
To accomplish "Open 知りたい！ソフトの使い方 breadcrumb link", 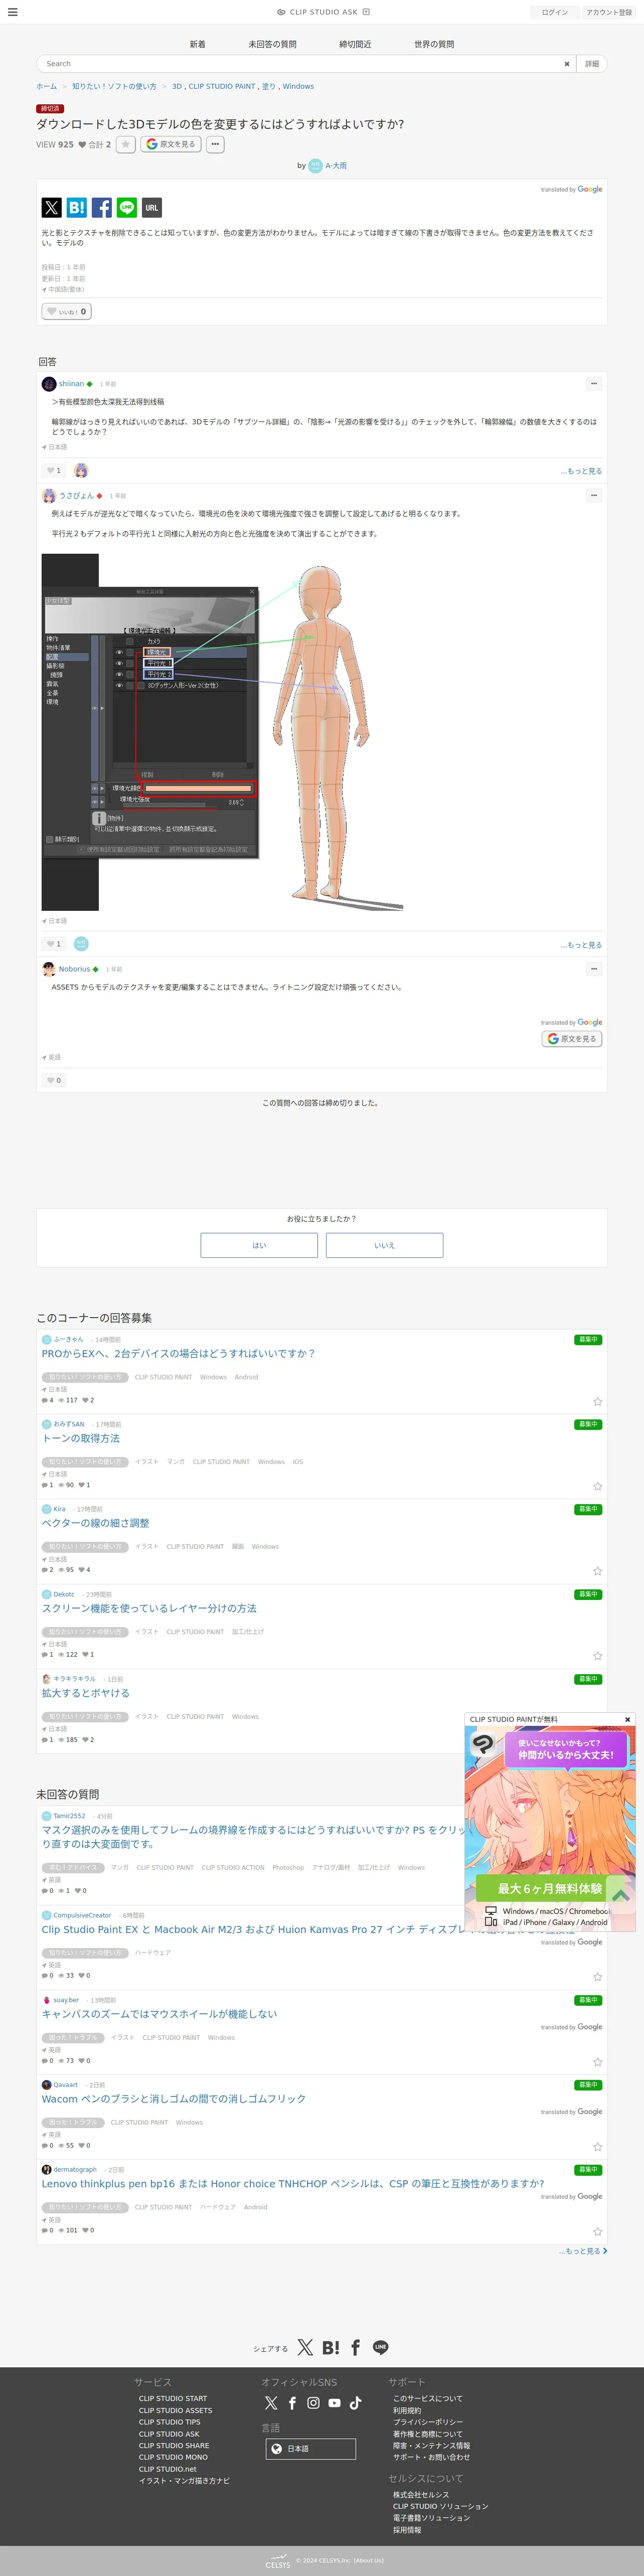I will point(114,87).
